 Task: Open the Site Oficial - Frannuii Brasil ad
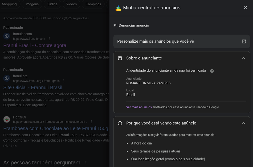coord(33,87)
